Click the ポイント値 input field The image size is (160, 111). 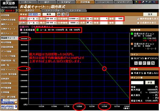pyautogui.click(x=137, y=83)
